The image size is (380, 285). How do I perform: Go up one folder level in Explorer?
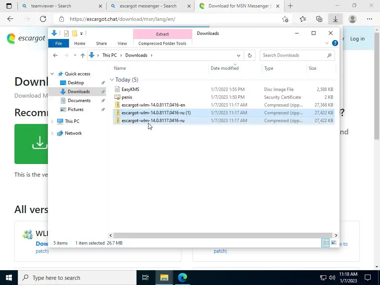(x=83, y=55)
